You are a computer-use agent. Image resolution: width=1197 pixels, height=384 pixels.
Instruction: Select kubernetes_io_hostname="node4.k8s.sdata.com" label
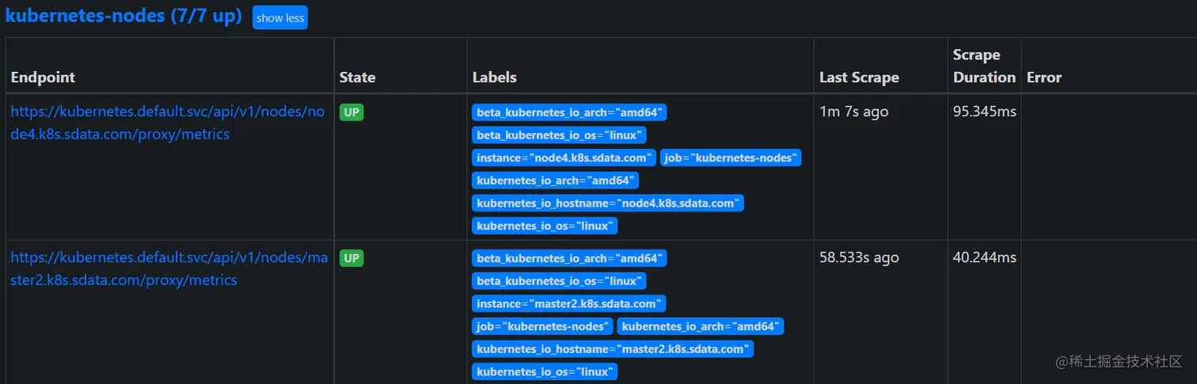[x=608, y=203]
